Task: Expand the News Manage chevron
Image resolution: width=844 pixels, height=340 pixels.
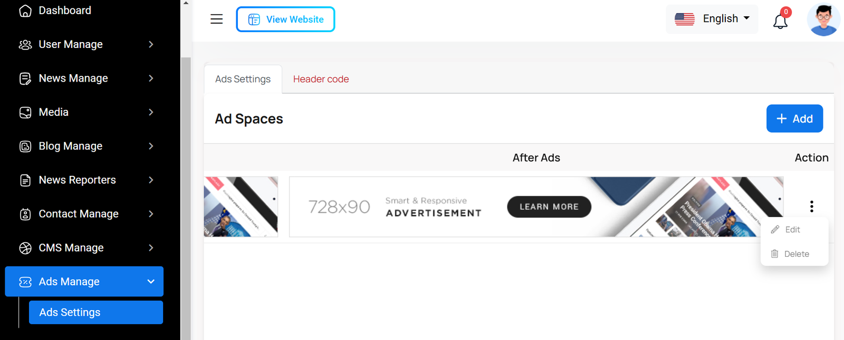Action: click(x=151, y=78)
